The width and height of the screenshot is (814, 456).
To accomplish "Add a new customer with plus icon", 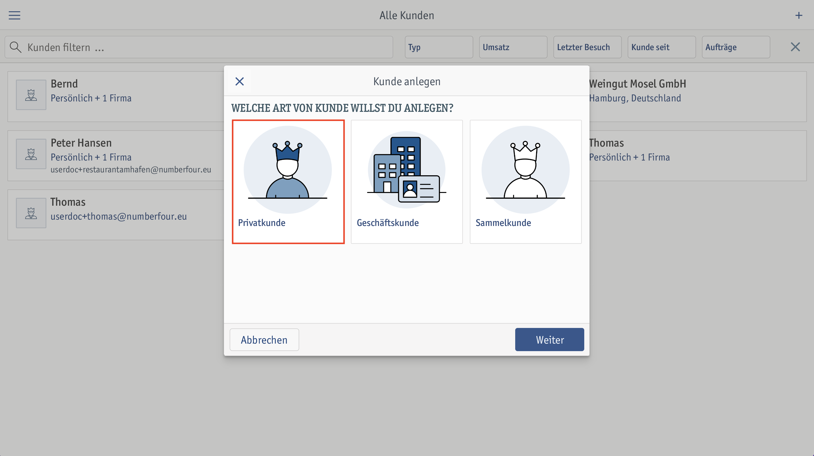I will 799,15.
